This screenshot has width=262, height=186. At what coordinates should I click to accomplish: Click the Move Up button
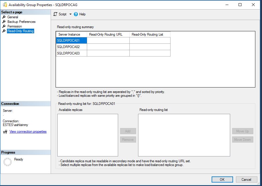point(243,131)
